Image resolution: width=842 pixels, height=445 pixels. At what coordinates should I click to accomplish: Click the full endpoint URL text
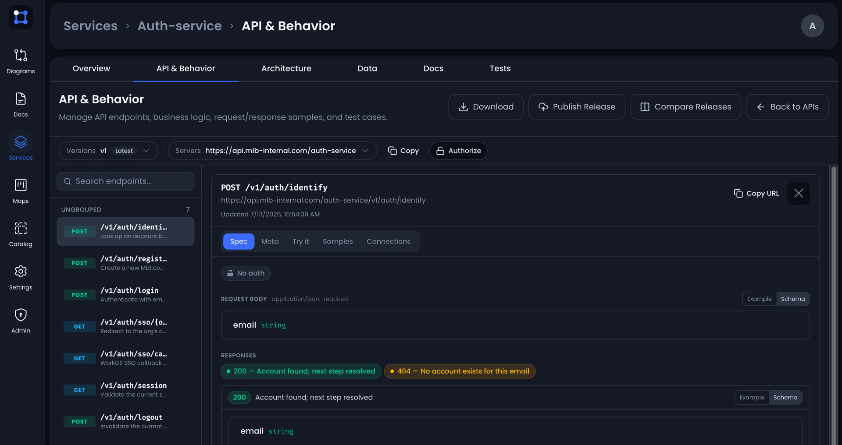[x=323, y=200]
